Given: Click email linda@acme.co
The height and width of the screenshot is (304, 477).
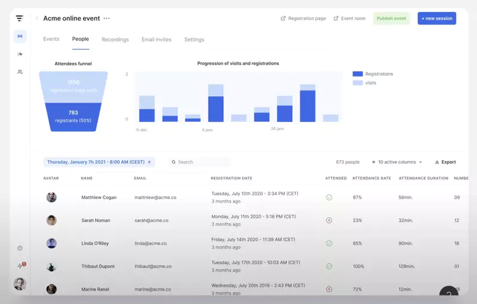Looking at the screenshot, I should 151,244.
